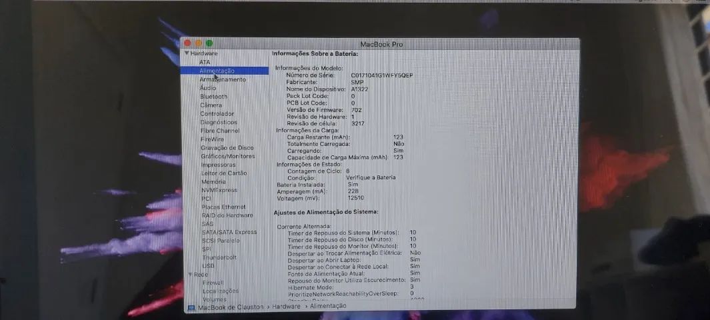Select FireWire in the sidebar
This screenshot has height=320, width=710.
point(212,139)
